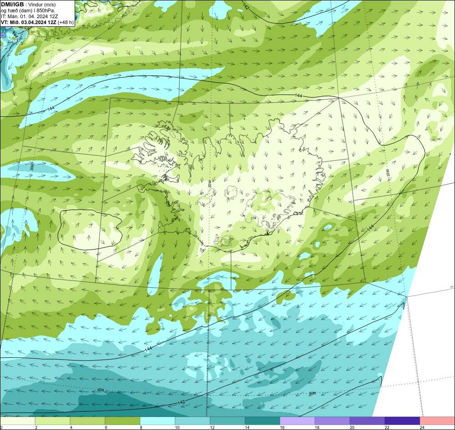Click the dark teal 14–16 m/s legend swatch

263,421
